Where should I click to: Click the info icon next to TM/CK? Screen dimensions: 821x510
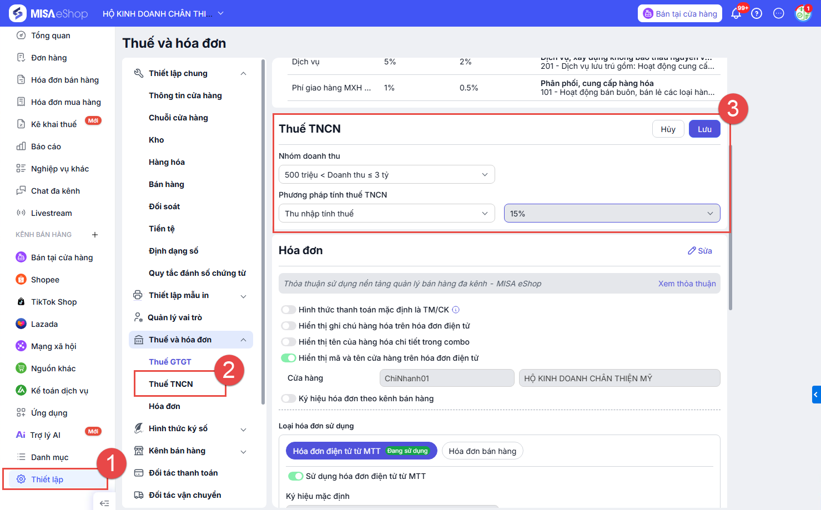pyautogui.click(x=456, y=310)
